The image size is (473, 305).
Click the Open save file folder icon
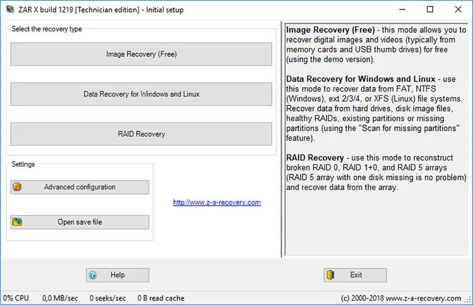click(17, 222)
